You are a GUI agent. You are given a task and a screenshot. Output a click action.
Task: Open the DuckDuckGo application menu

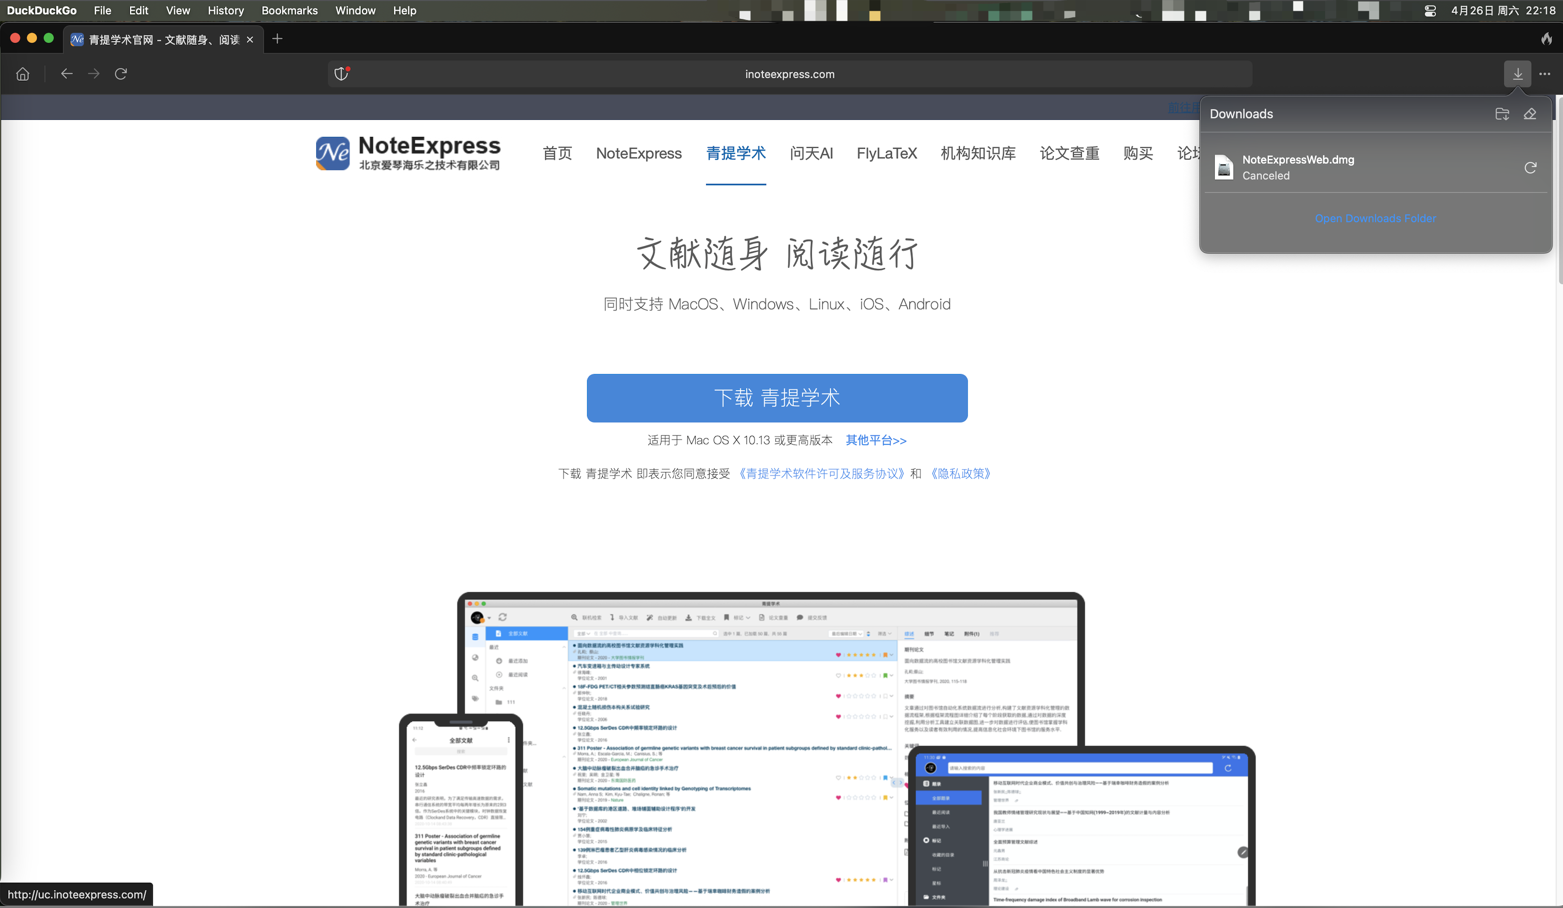click(41, 10)
